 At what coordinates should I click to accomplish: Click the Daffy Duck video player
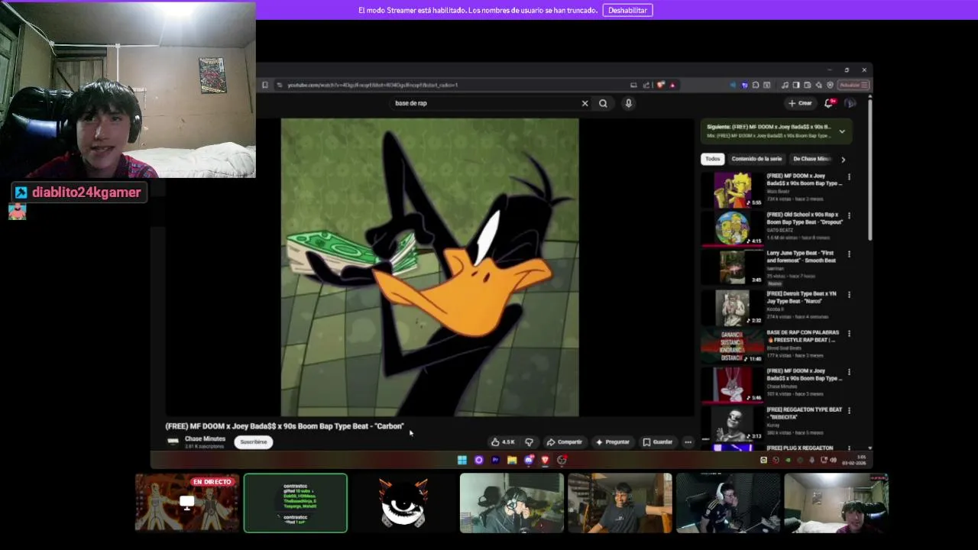tap(429, 267)
